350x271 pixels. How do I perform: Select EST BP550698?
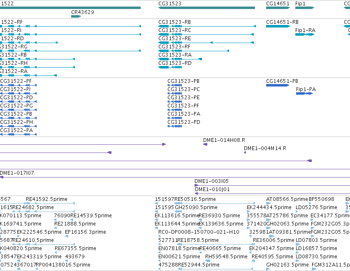click(322, 199)
